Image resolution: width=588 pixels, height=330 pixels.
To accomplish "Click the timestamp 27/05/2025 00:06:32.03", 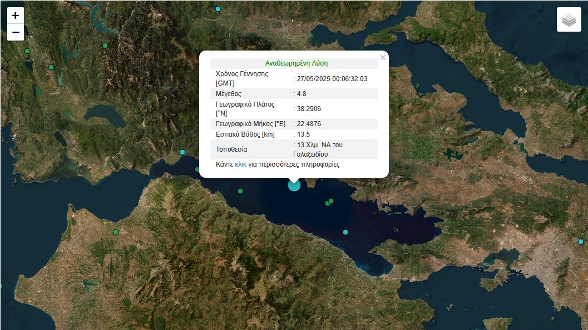I will pos(332,79).
